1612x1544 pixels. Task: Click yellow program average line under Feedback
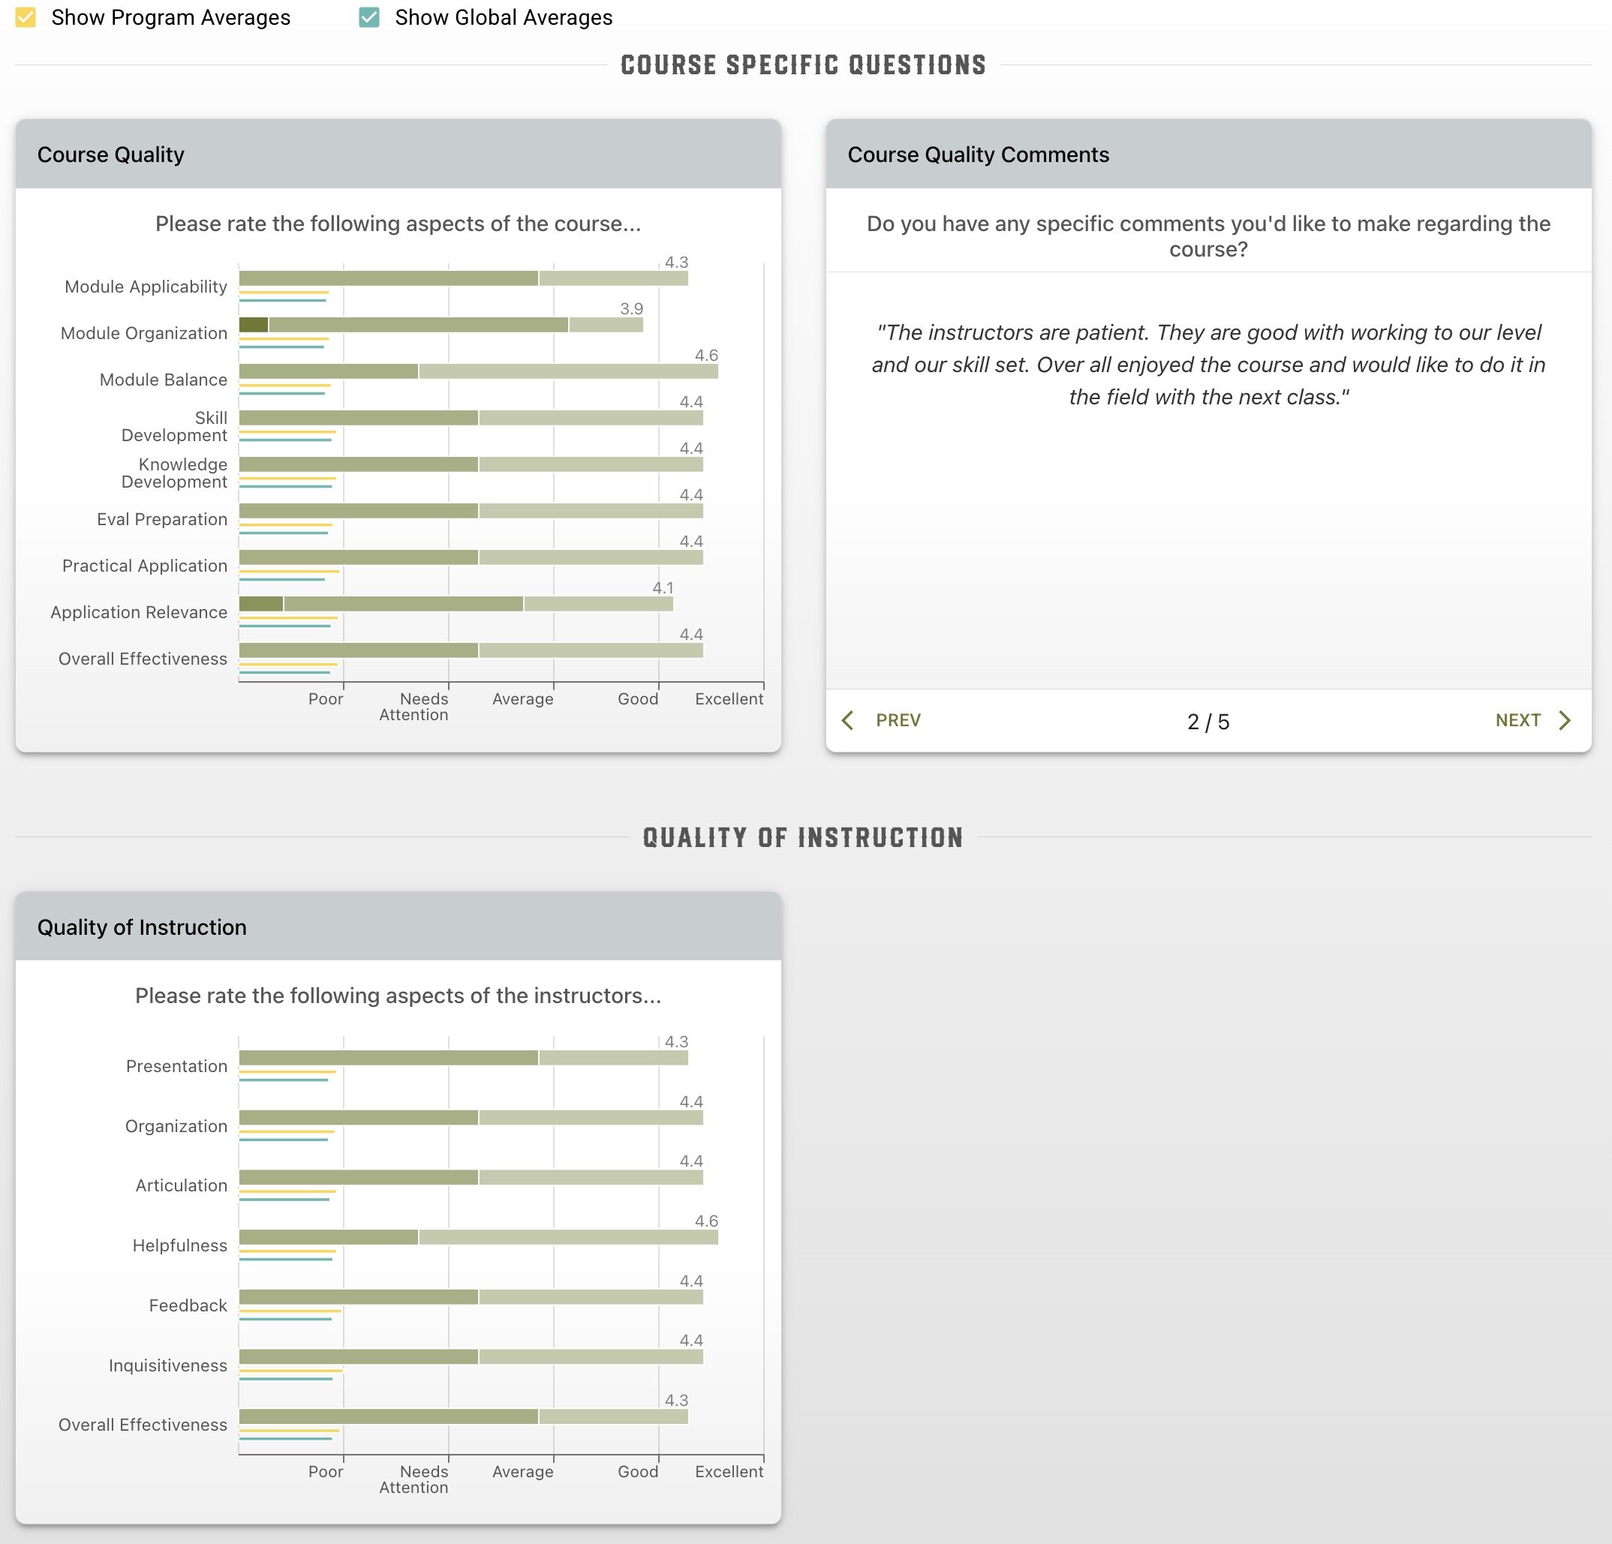click(x=290, y=1311)
